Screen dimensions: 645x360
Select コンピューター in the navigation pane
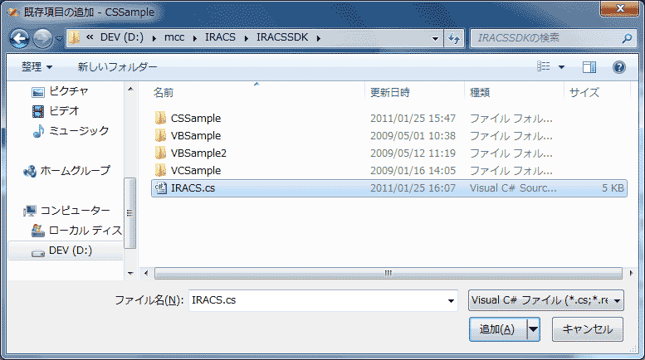point(67,211)
